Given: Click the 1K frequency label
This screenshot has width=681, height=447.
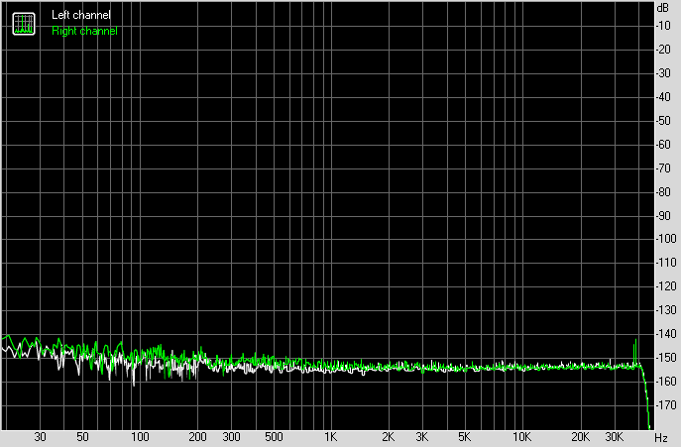Looking at the screenshot, I should 330,437.
